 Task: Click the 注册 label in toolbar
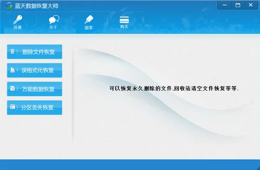pyautogui.click(x=17, y=27)
